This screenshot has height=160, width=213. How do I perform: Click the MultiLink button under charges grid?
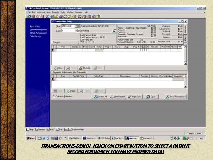pos(85,68)
